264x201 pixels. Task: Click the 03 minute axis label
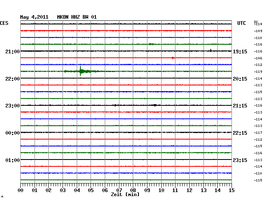63,190
